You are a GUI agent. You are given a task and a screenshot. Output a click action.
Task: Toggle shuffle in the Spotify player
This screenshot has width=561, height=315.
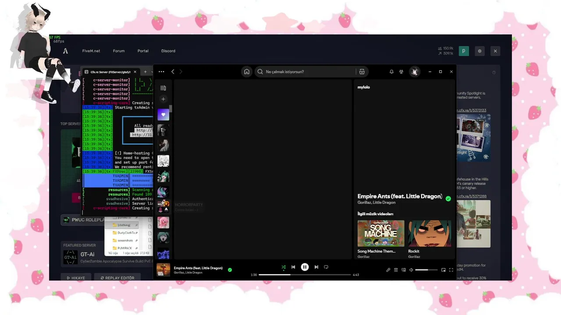click(x=284, y=267)
